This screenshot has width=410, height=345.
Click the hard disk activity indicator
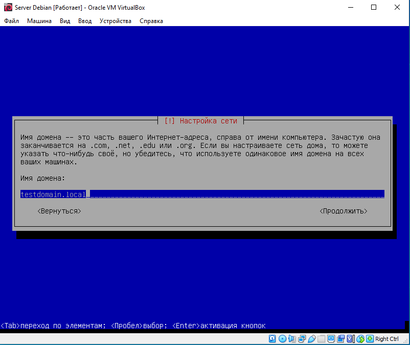coord(272,339)
